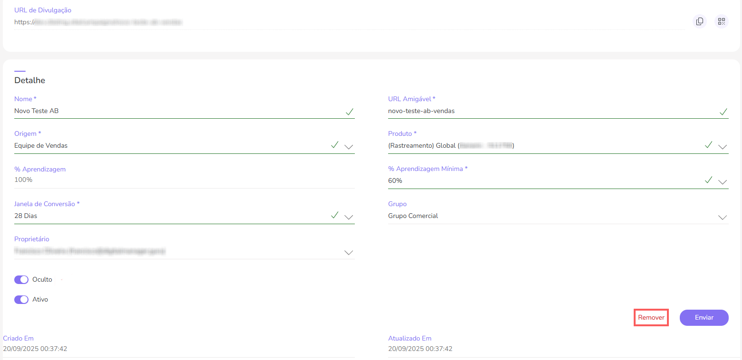The width and height of the screenshot is (742, 360).
Task: Click the green checkmark in Produto row
Action: tap(708, 145)
